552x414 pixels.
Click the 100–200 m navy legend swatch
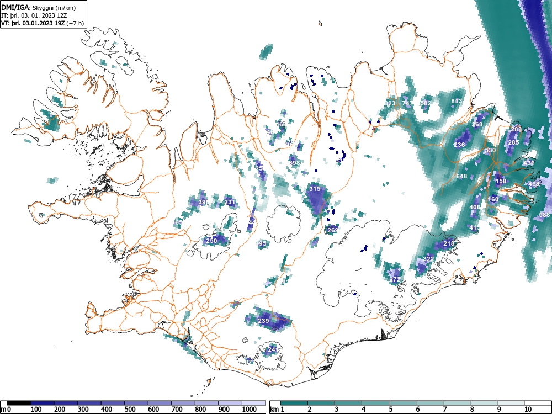click(43, 403)
